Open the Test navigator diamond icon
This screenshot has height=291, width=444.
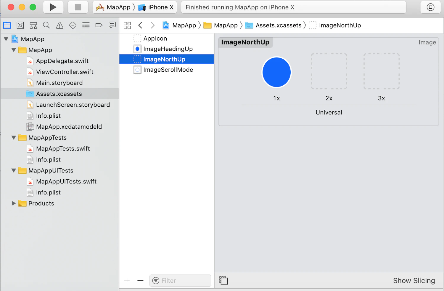(x=73, y=25)
